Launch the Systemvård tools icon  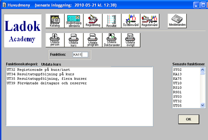point(131,21)
